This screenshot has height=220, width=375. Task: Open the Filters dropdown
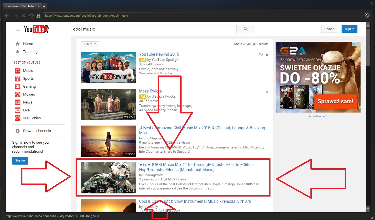90,44
